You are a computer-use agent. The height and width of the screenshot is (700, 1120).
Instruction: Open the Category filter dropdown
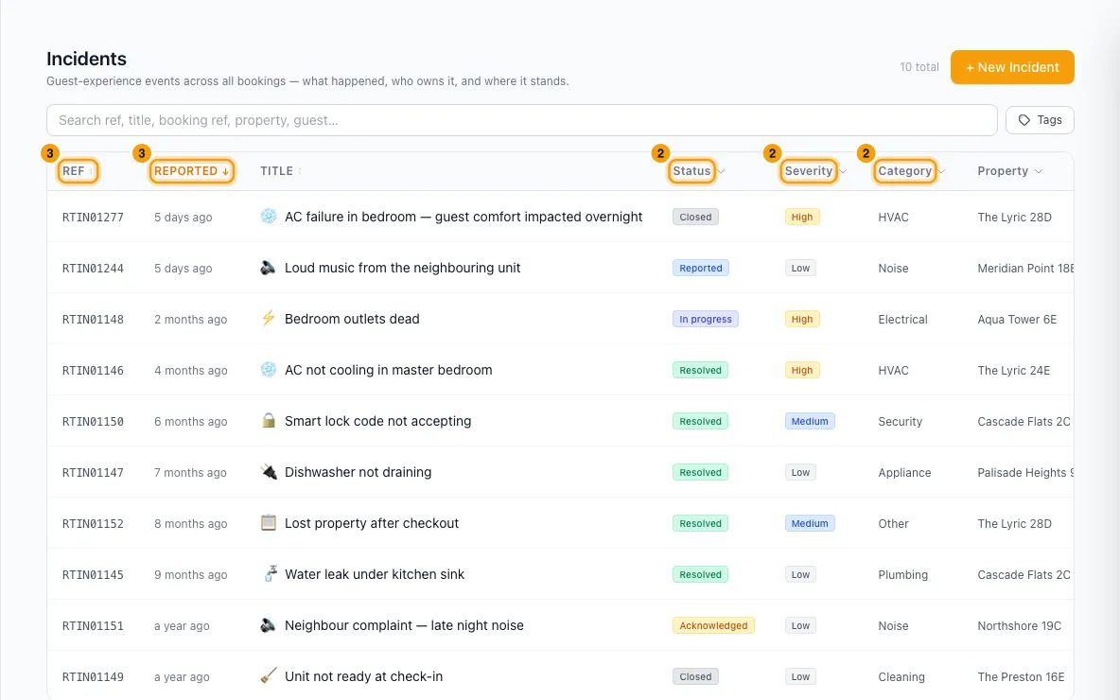(910, 171)
